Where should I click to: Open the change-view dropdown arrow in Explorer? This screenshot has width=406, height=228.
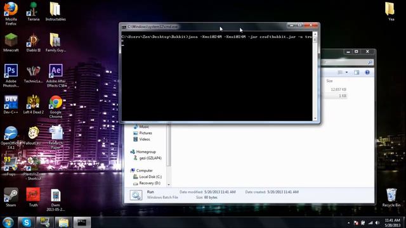tap(346, 73)
